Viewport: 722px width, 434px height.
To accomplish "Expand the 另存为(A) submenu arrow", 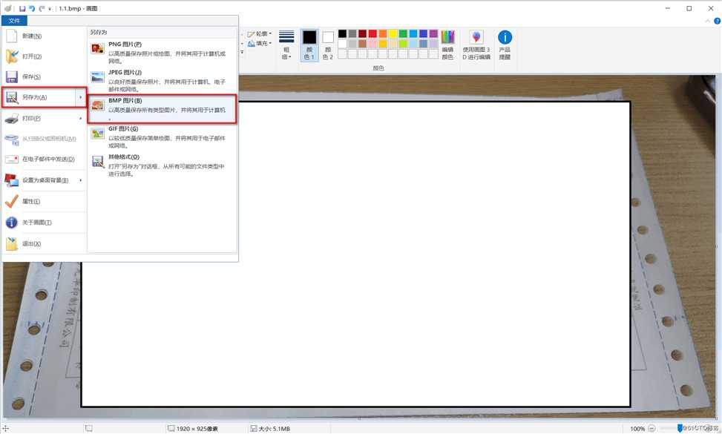I will 81,97.
